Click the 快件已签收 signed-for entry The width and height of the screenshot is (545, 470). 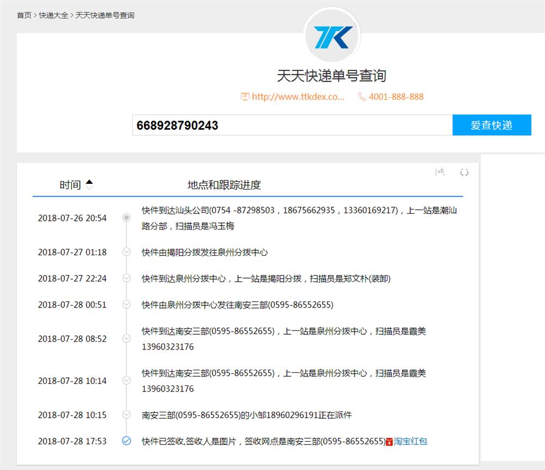[x=263, y=441]
